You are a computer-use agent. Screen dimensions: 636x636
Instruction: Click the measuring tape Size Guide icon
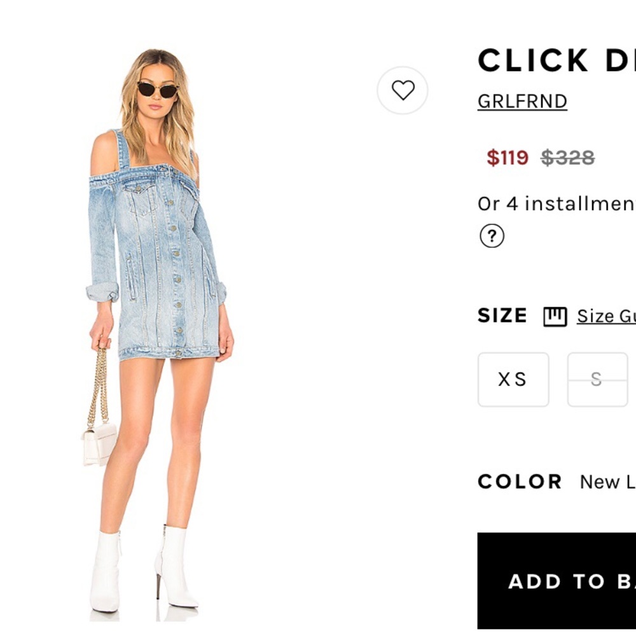[x=555, y=315]
